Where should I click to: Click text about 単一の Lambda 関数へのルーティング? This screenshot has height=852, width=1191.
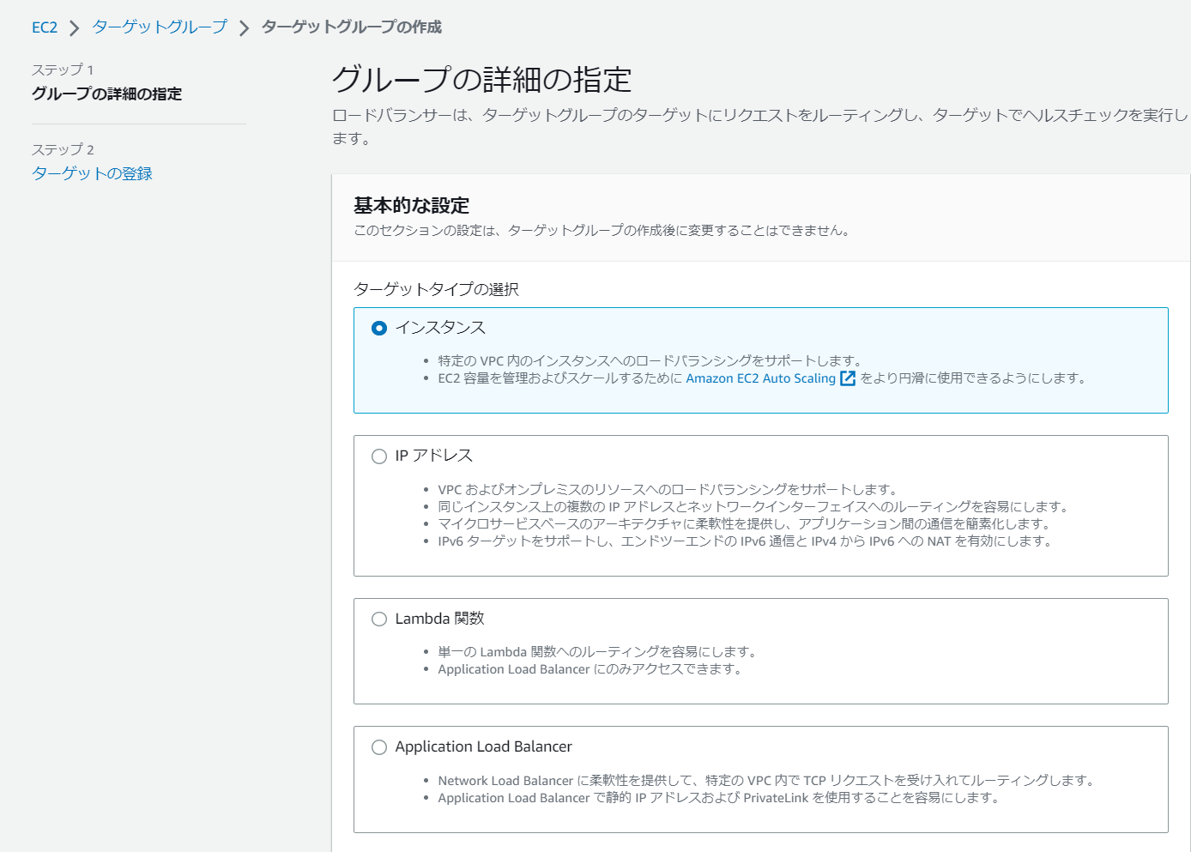click(597, 652)
